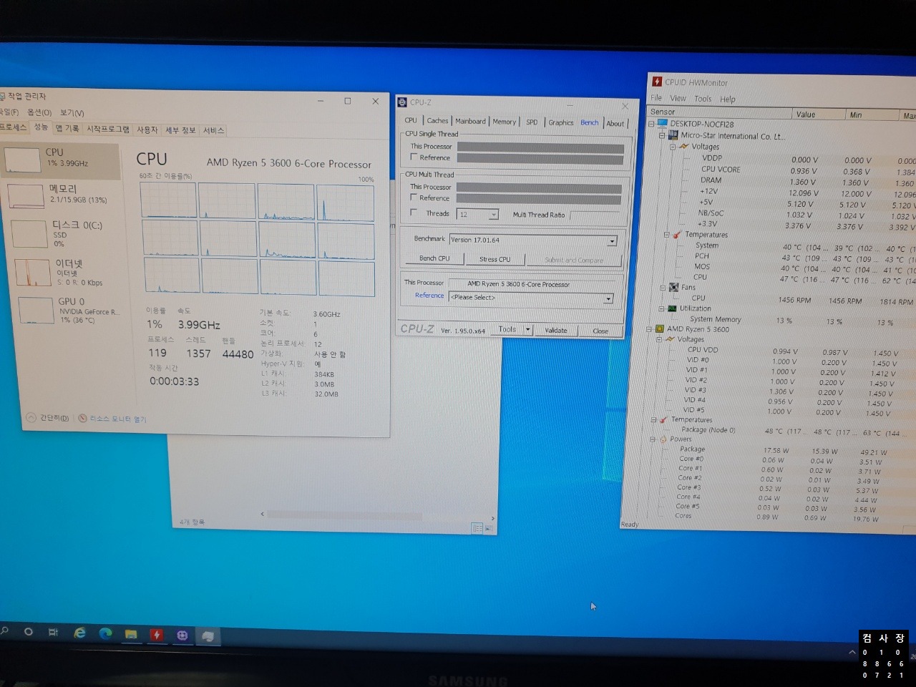Screen dimensions: 916x687
Task: Open the Graphics tab in CPU-Z
Action: pyautogui.click(x=561, y=122)
